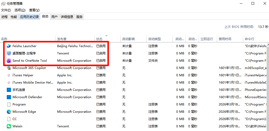Select the iTunes Mobile Device Hel... name
This screenshot has width=269, height=131.
tap(33, 83)
